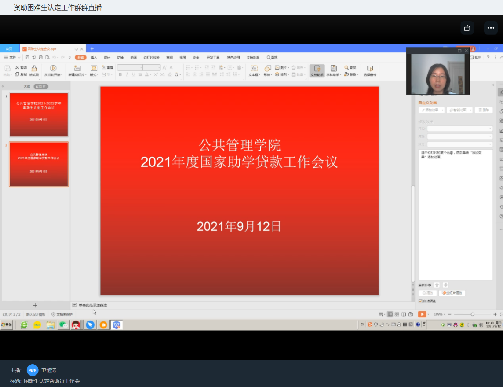
Task: Toggle normal view button in status bar
Action: 390,314
